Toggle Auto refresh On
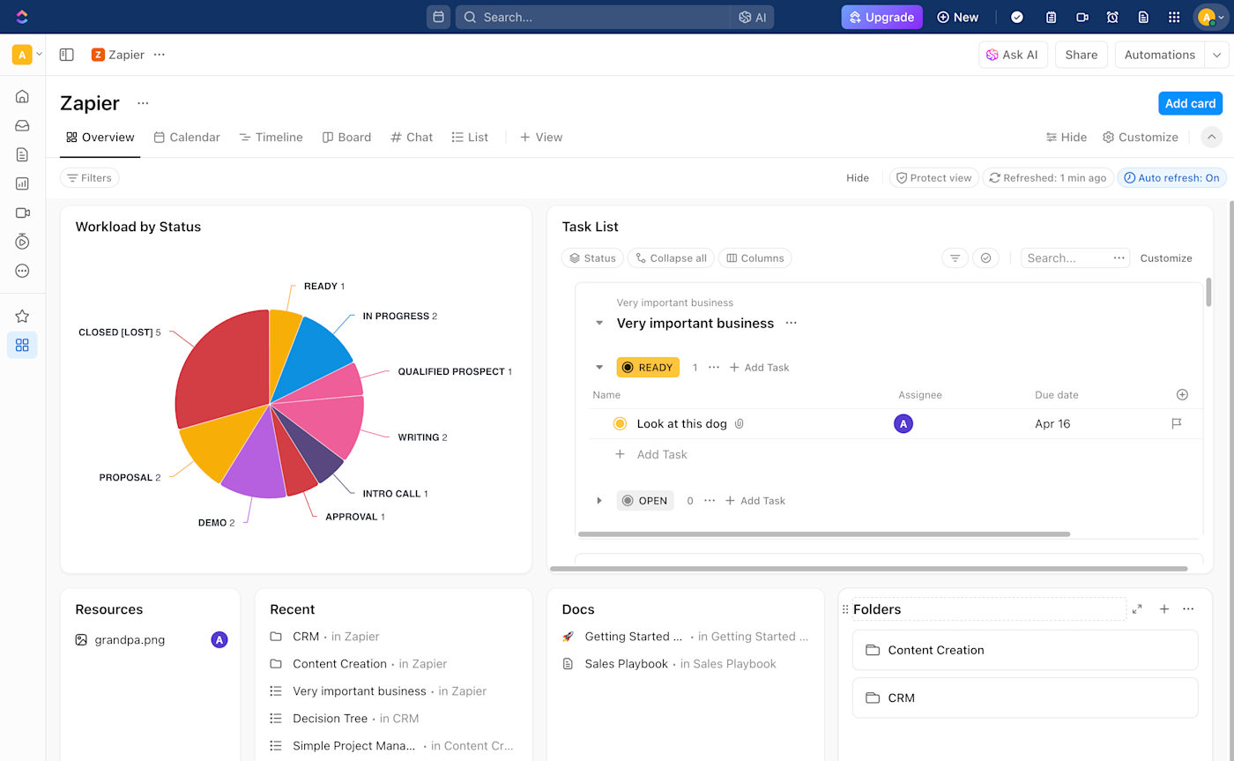Screen dimensions: 1234x761 click(1171, 178)
